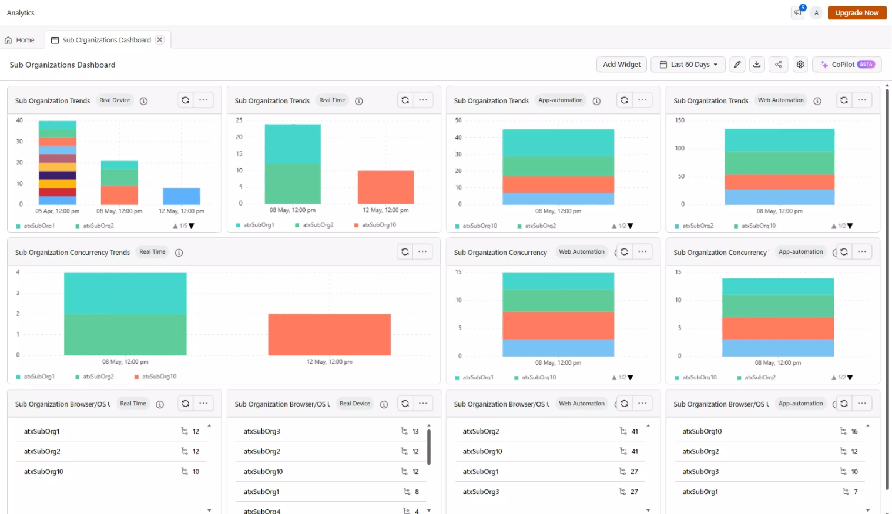The height and width of the screenshot is (514, 892).
Task: Open info tooltip for Real Time trends
Action: [359, 101]
